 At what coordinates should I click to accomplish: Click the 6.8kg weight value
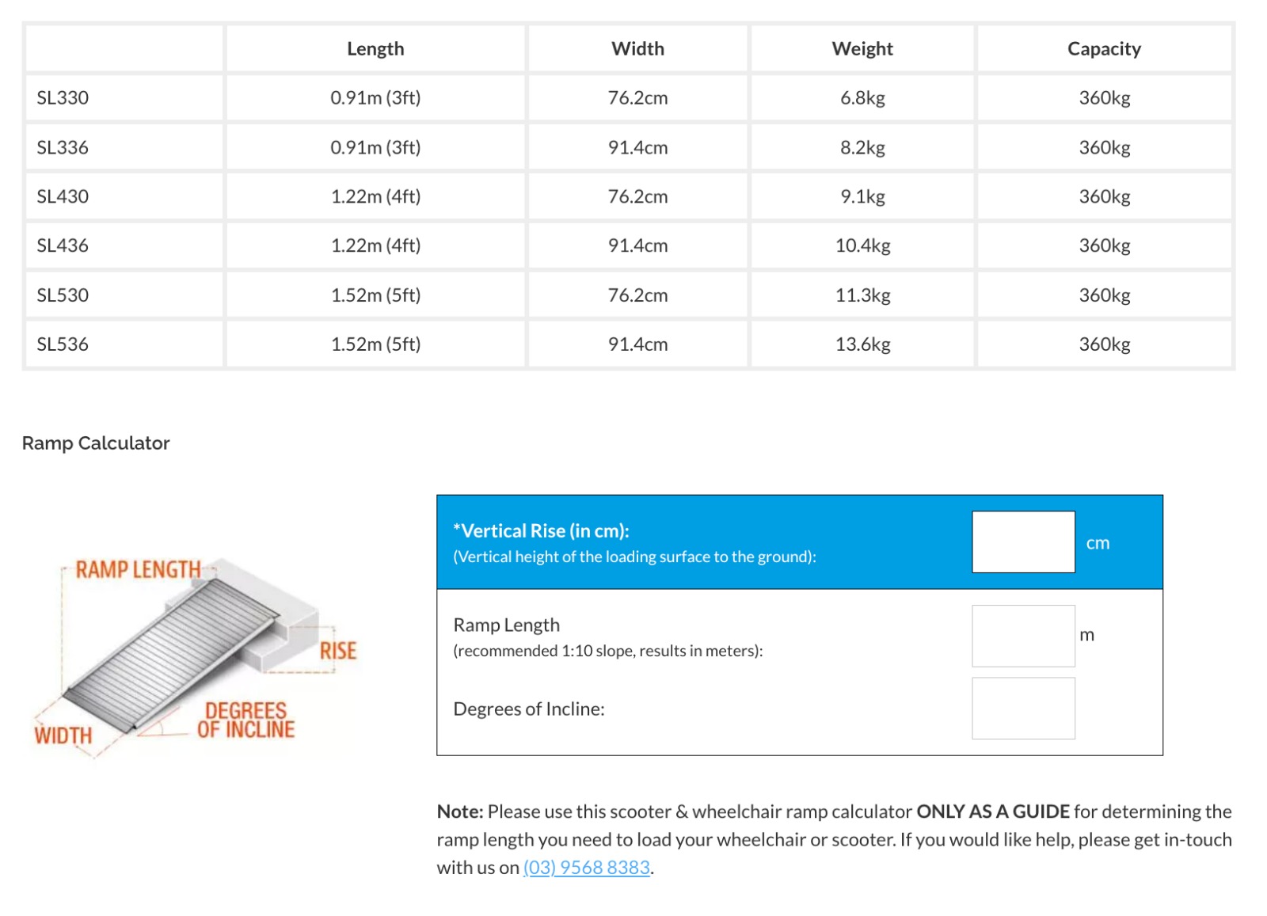[862, 98]
